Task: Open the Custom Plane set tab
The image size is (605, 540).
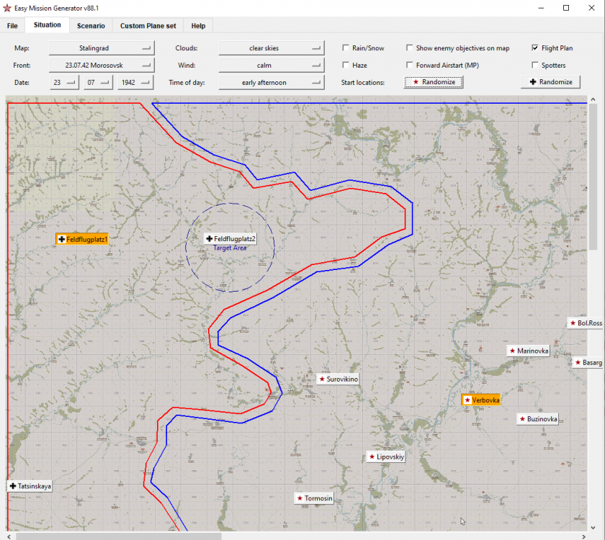Action: 148,26
